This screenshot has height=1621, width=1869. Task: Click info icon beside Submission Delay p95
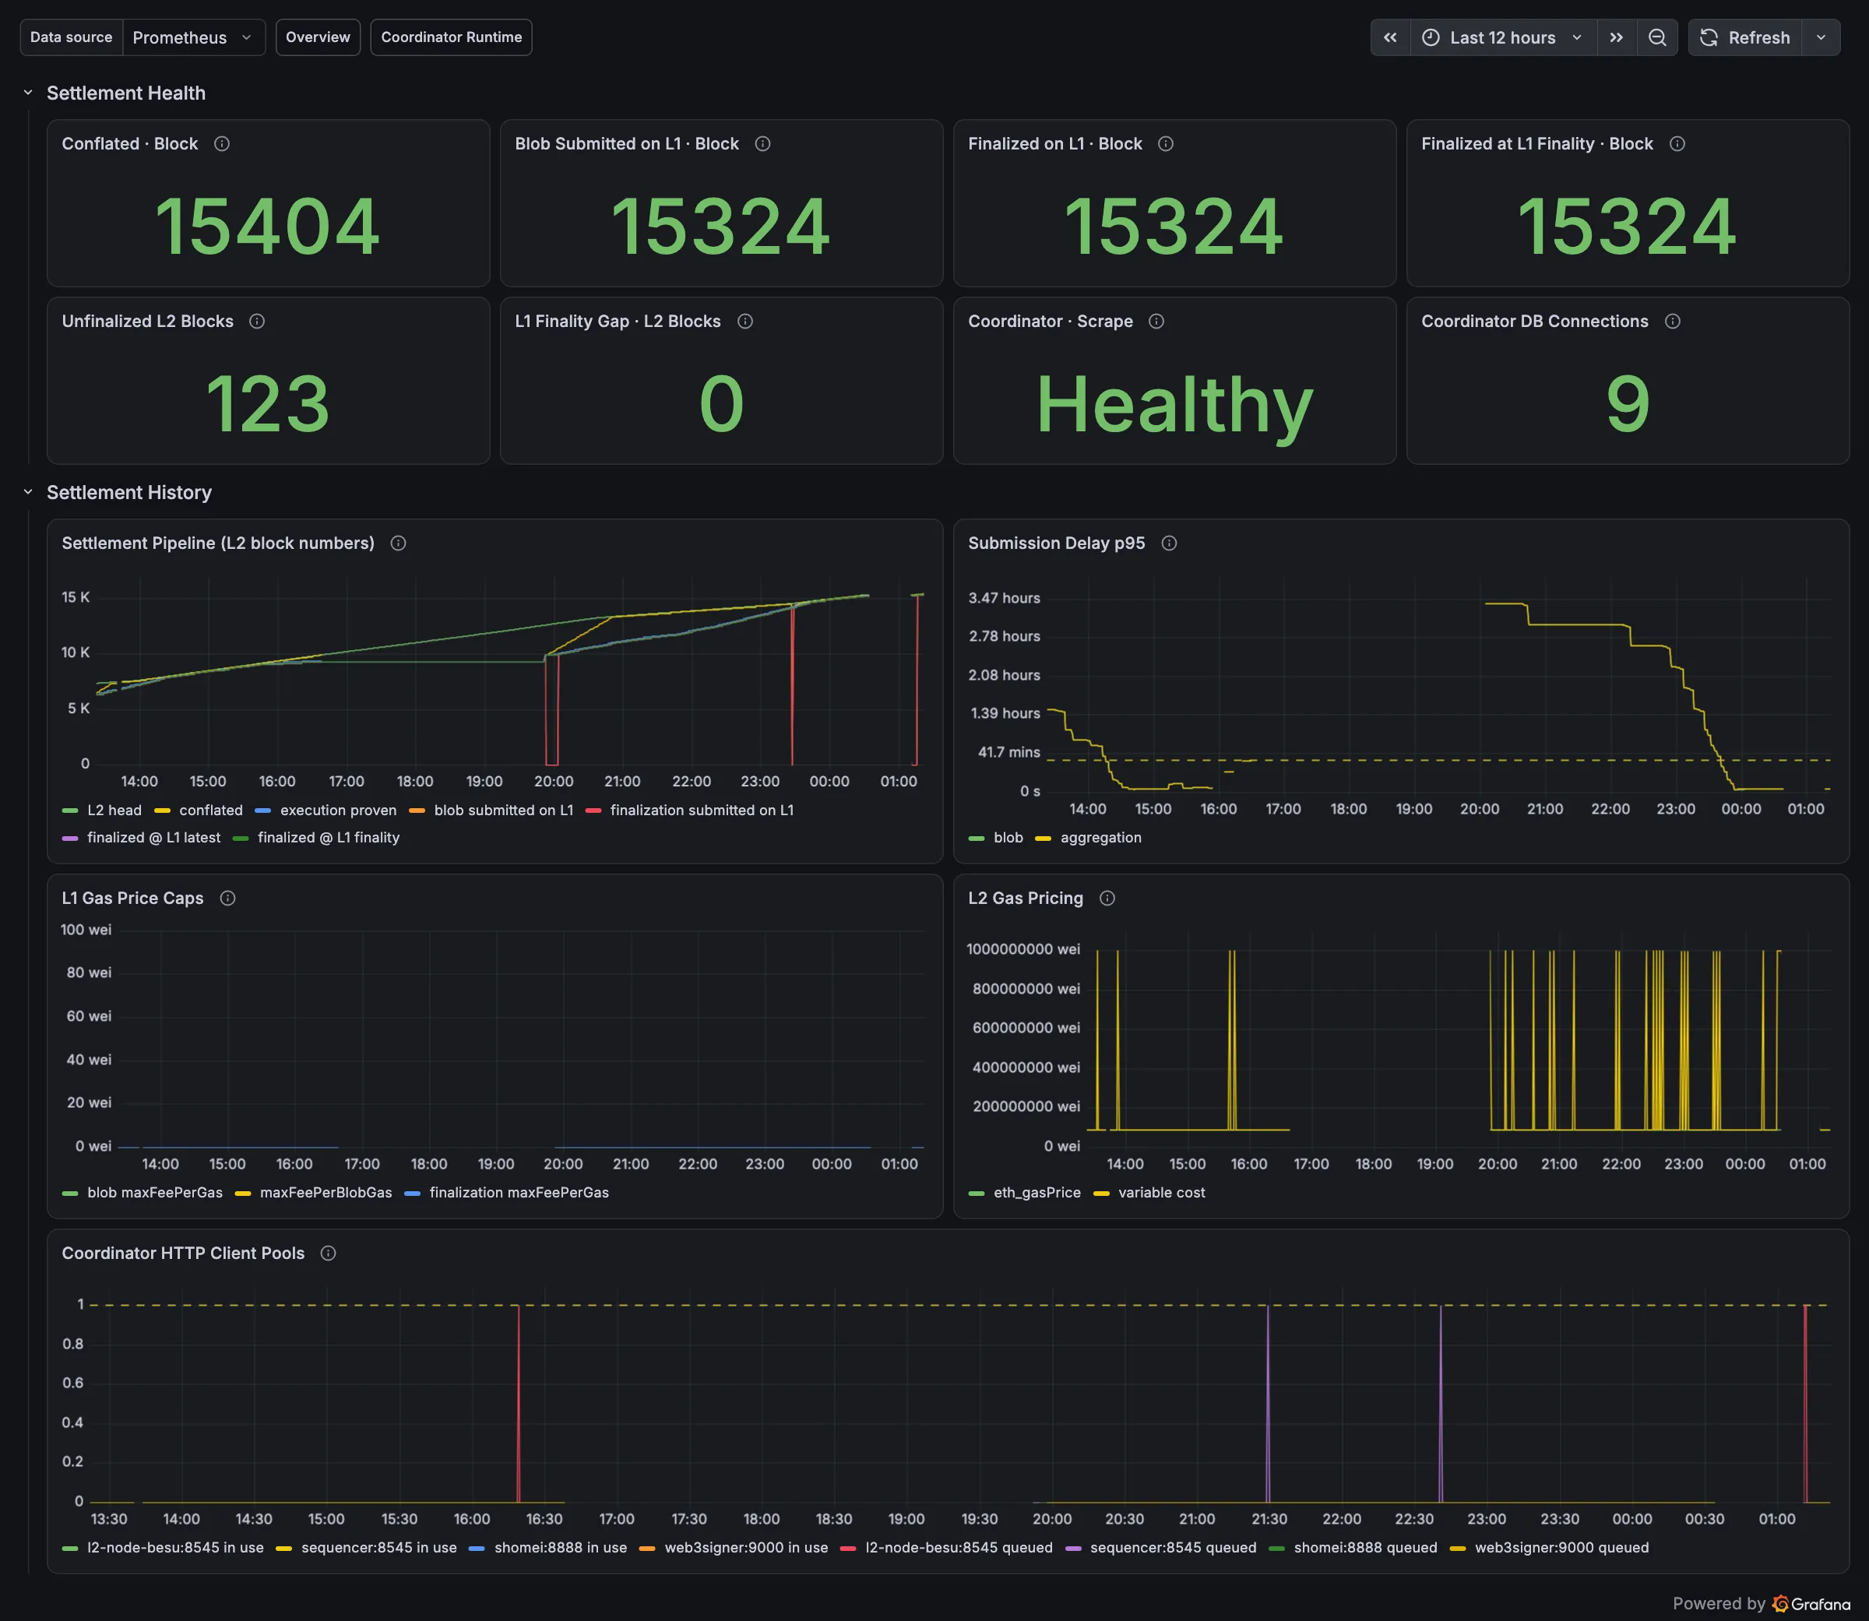click(x=1169, y=543)
